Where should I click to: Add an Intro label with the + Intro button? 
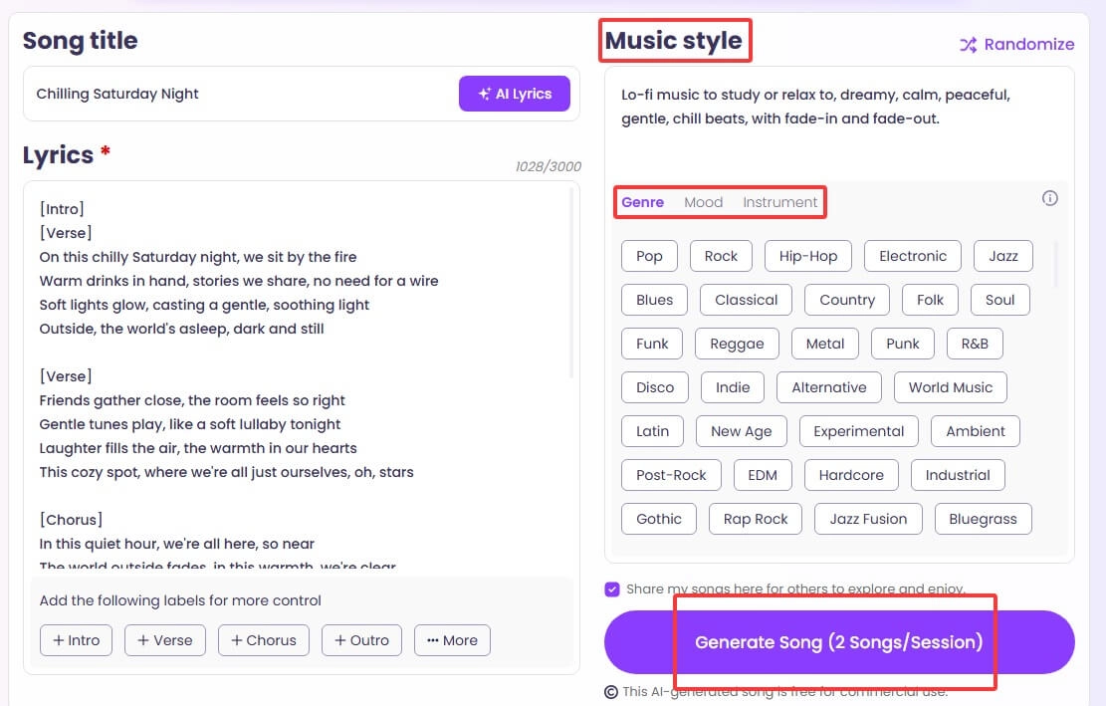[x=76, y=640]
